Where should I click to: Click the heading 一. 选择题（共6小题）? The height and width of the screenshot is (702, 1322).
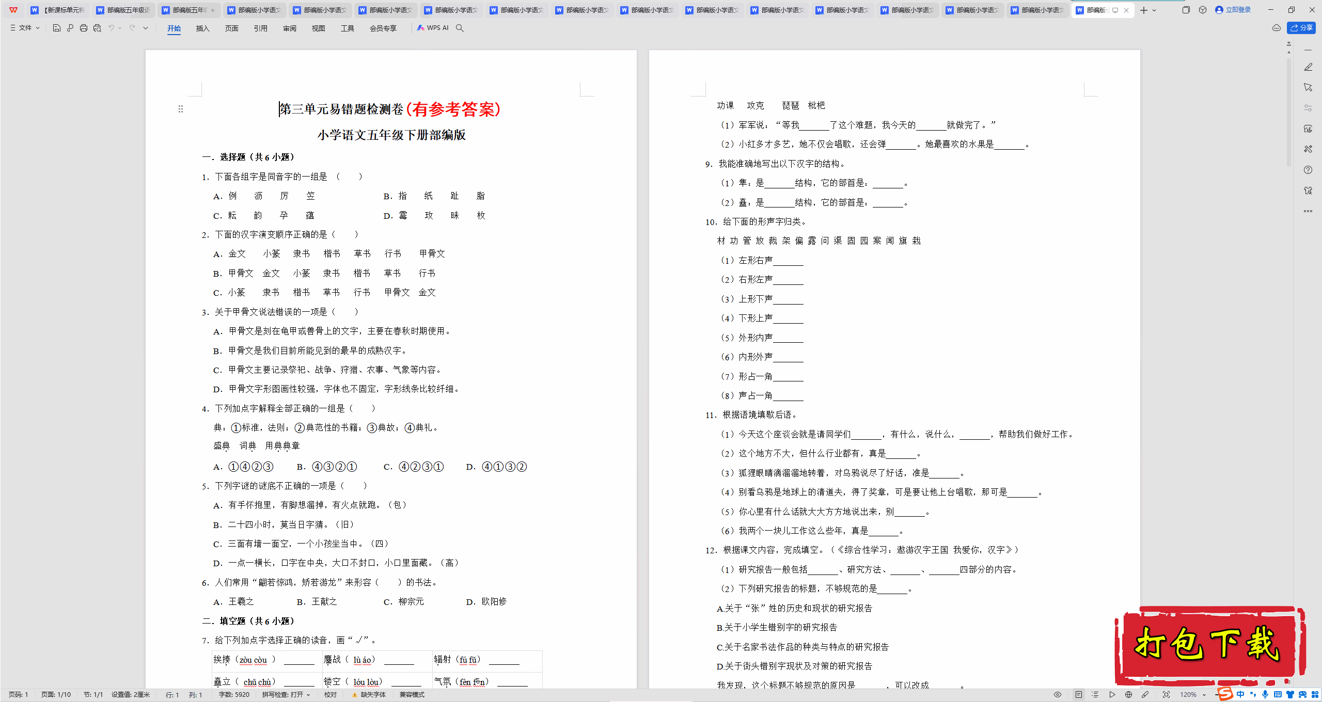click(x=248, y=157)
